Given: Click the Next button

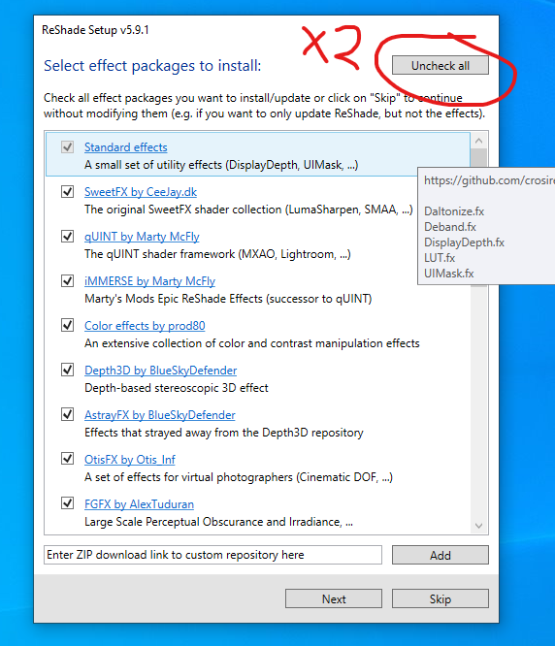Looking at the screenshot, I should [334, 598].
